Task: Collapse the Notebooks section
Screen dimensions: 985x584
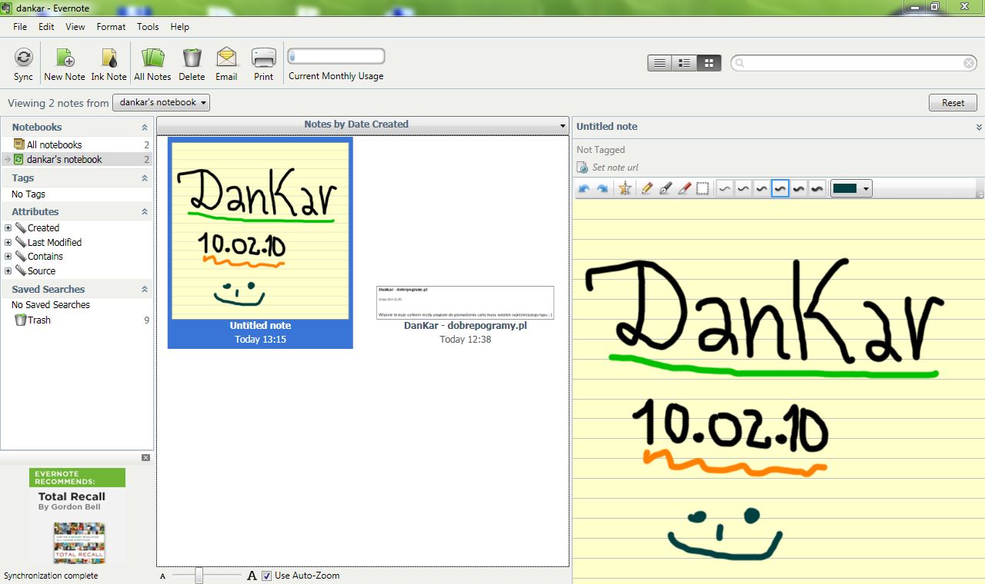Action: click(144, 128)
